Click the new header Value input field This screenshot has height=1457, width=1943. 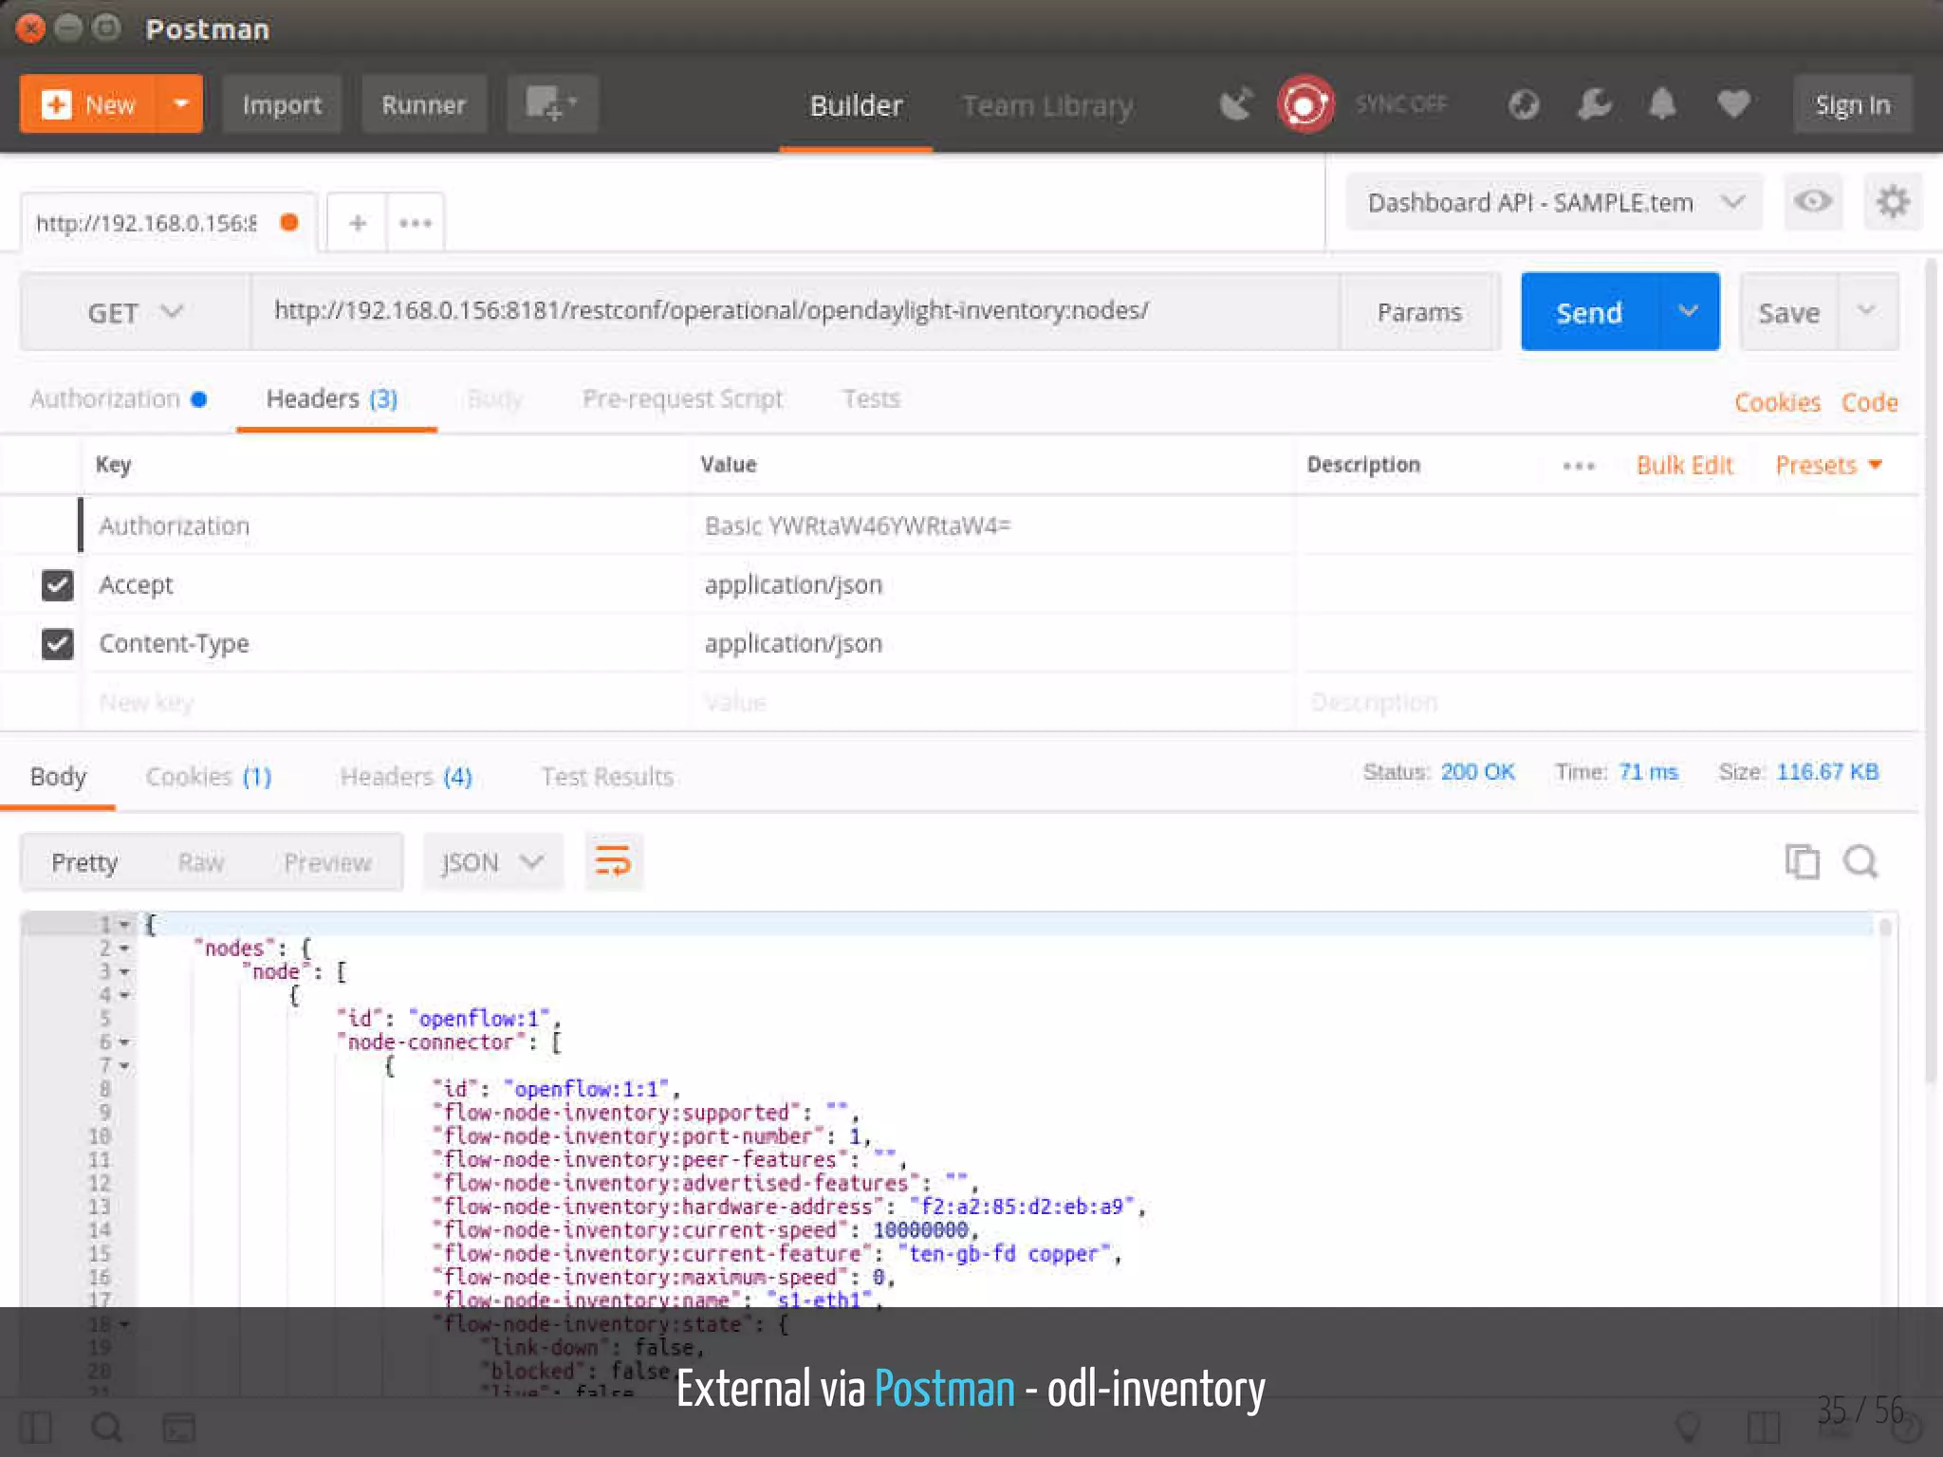point(992,702)
